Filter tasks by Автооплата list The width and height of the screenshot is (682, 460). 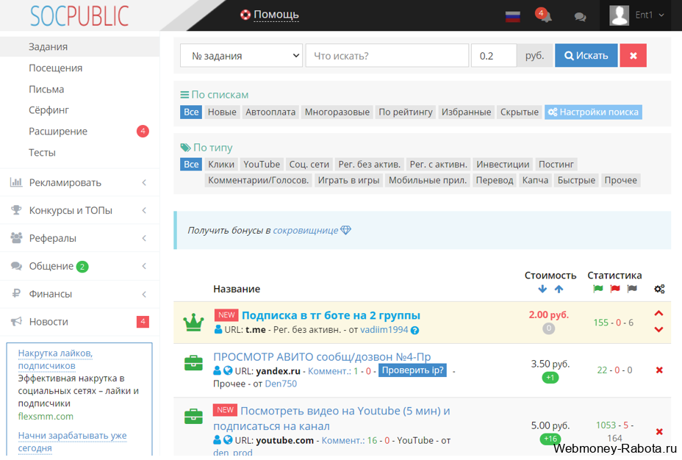point(270,112)
